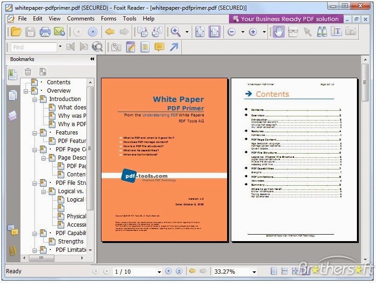
Task: Activate the Snapshot camera tool
Action: click(x=351, y=31)
